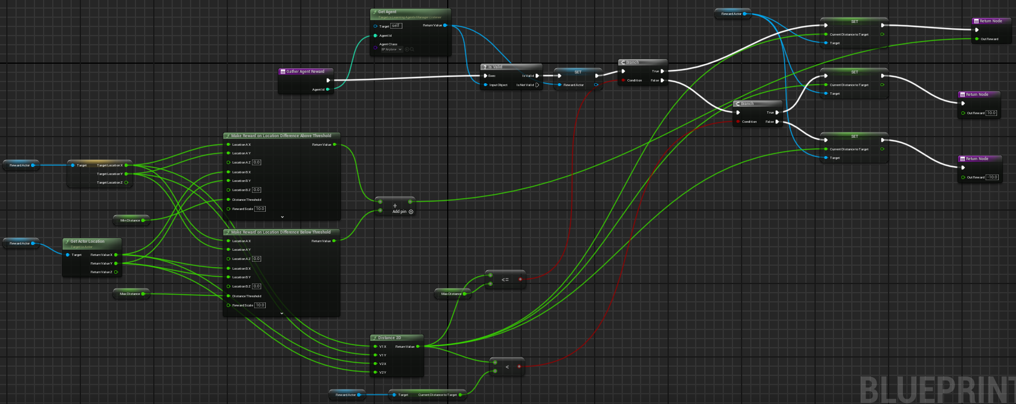Click the use-selected arrow icon beside Agent Class
The width and height of the screenshot is (1016, 404).
tap(407, 49)
